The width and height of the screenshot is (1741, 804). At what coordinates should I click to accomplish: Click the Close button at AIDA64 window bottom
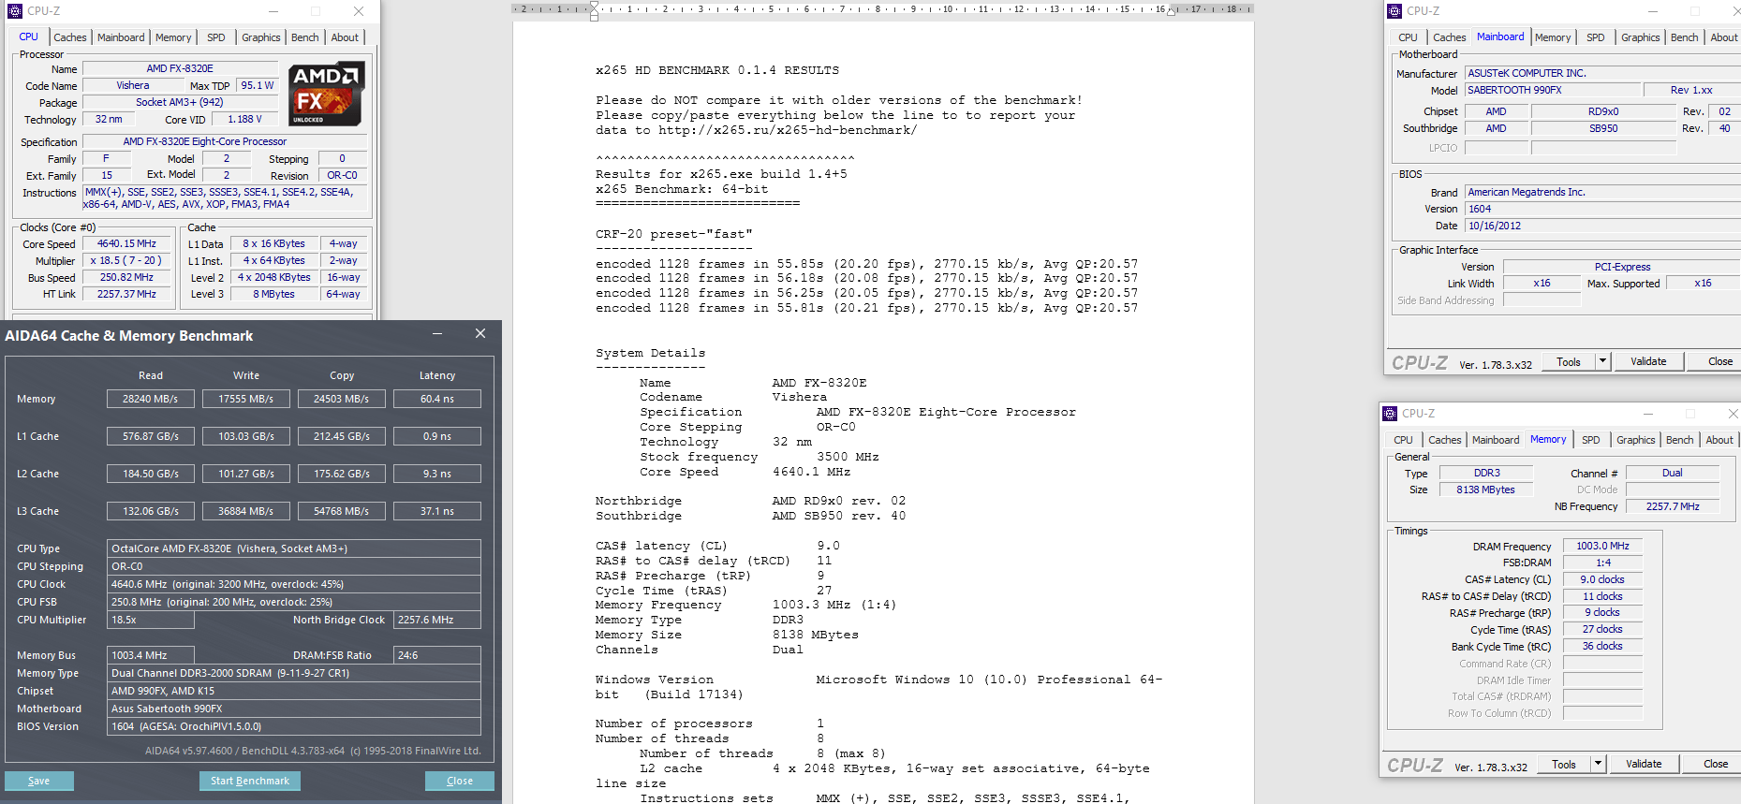click(460, 781)
